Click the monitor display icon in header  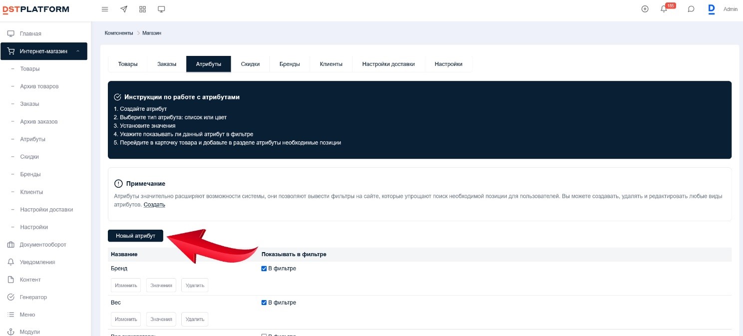(161, 9)
